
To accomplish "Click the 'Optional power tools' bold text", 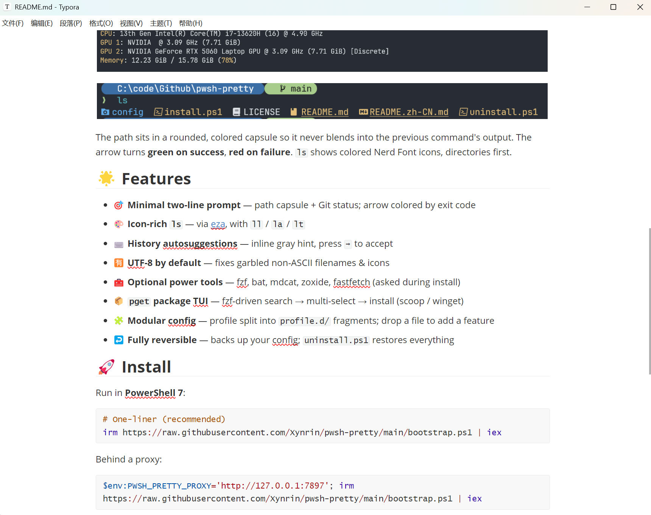I will tap(175, 282).
